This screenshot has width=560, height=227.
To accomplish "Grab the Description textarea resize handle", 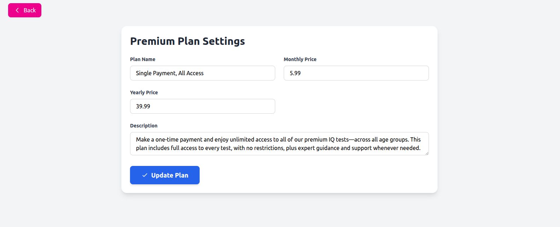I will pos(427,153).
